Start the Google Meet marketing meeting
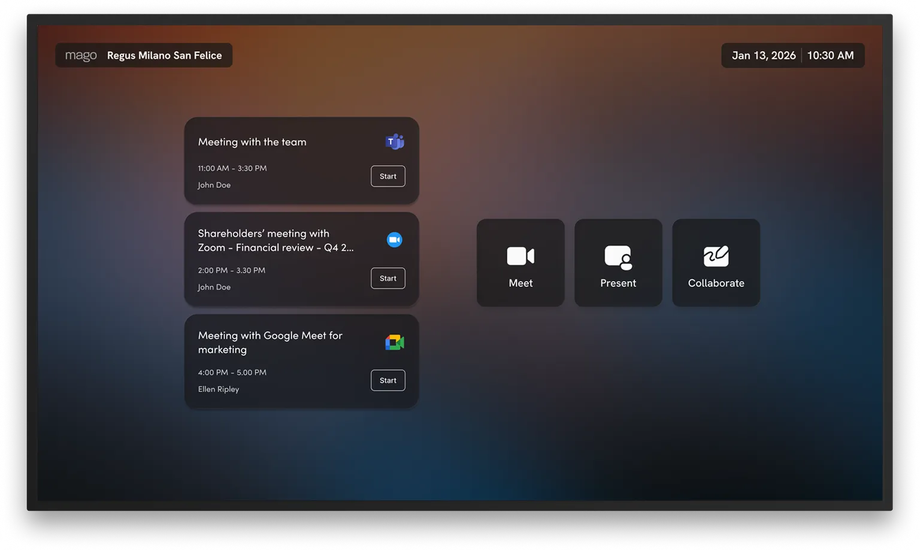 pyautogui.click(x=388, y=380)
